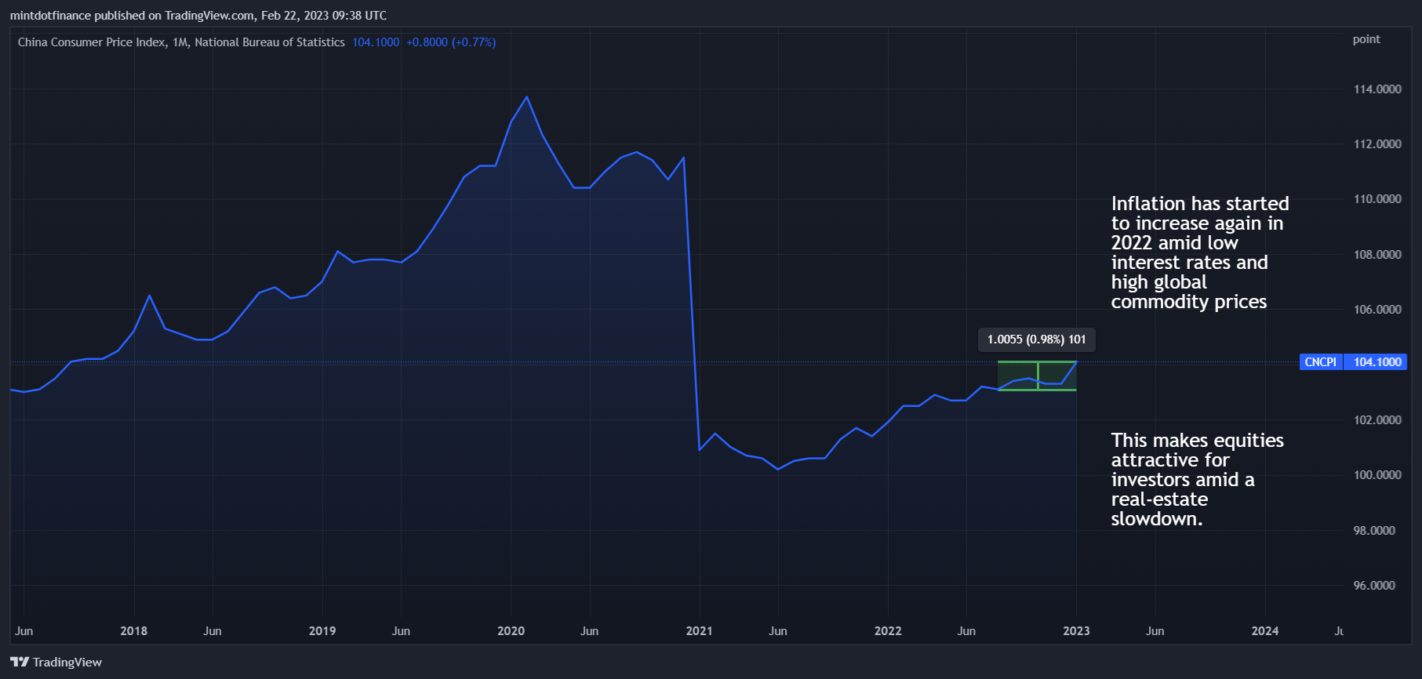Click the 98.0000 price axis label
1422x679 pixels.
tap(1374, 531)
